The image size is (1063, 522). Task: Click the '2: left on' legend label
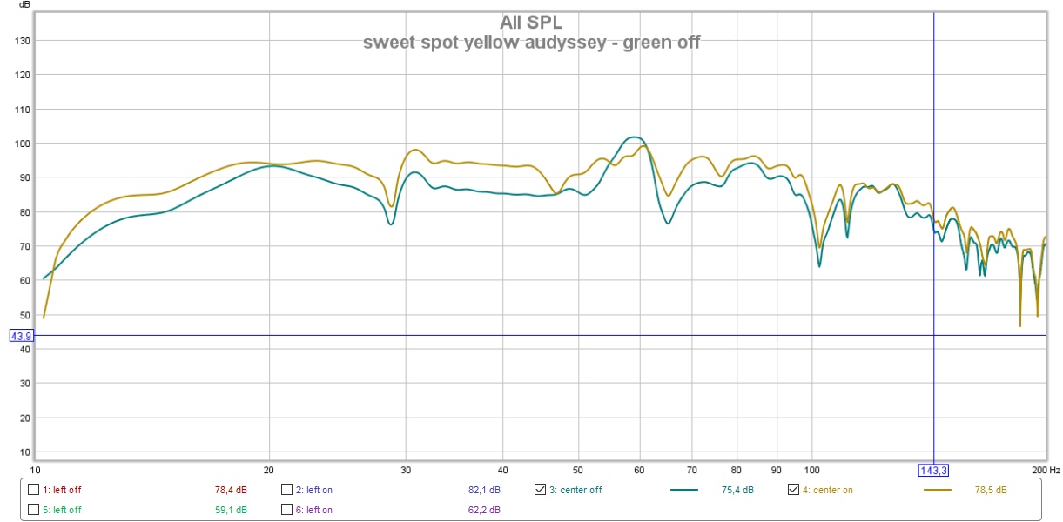pyautogui.click(x=314, y=490)
